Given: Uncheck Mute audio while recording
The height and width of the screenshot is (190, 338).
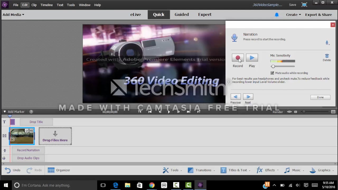Looking at the screenshot, I should 272,73.
